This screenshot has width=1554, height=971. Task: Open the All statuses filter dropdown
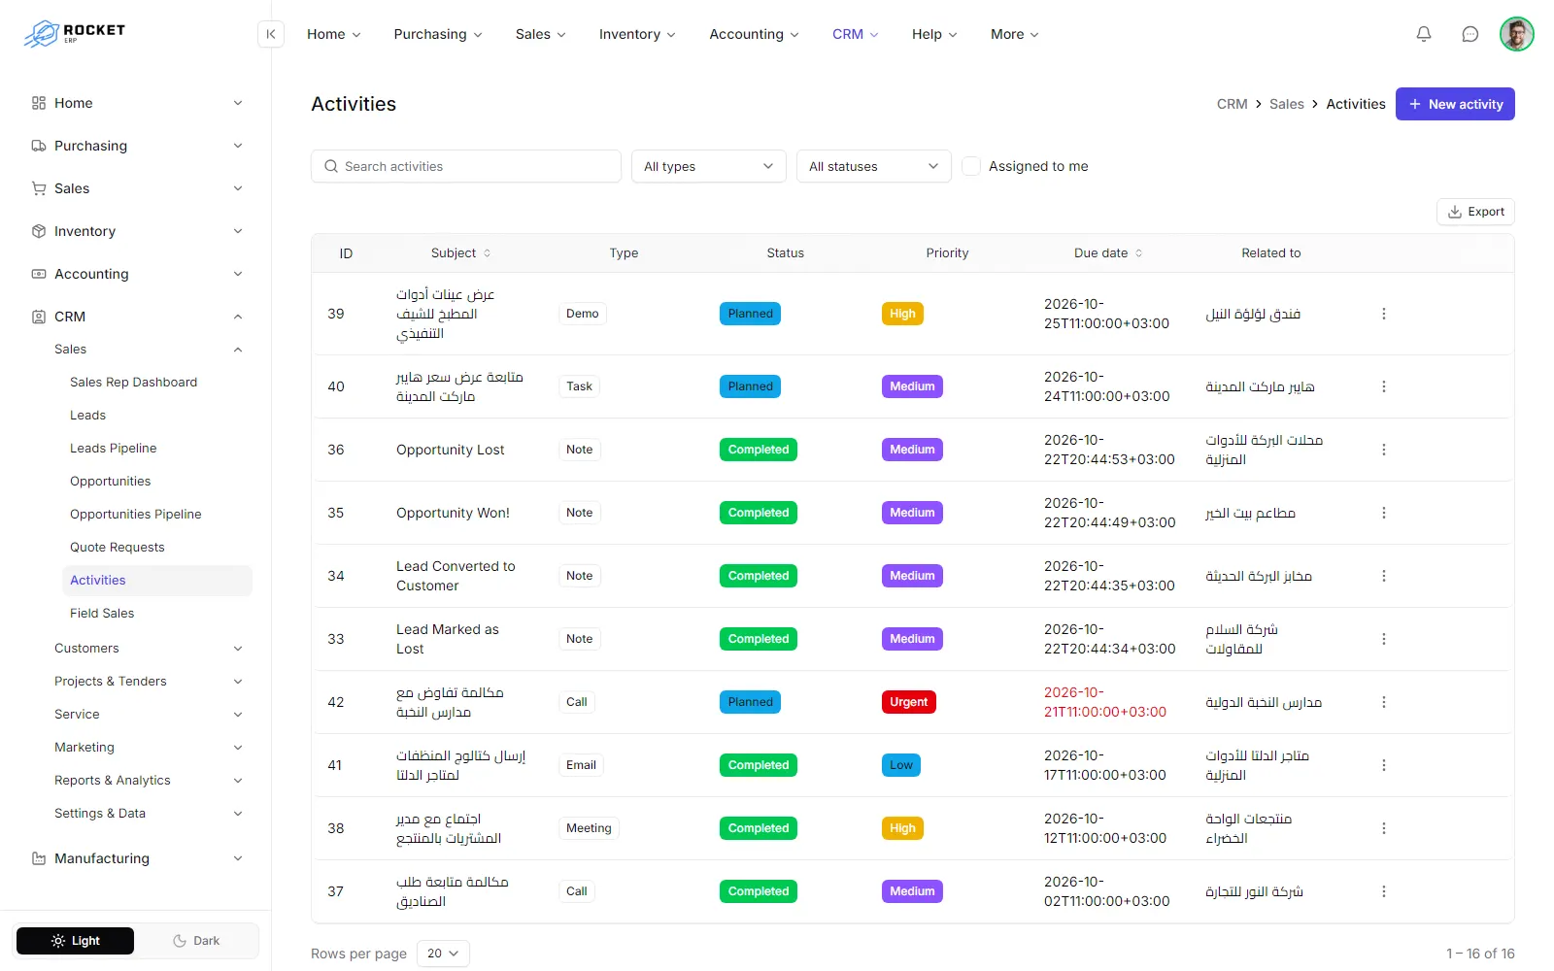click(874, 166)
